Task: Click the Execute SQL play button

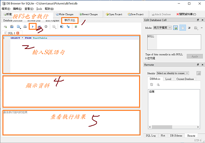Action: point(32,26)
